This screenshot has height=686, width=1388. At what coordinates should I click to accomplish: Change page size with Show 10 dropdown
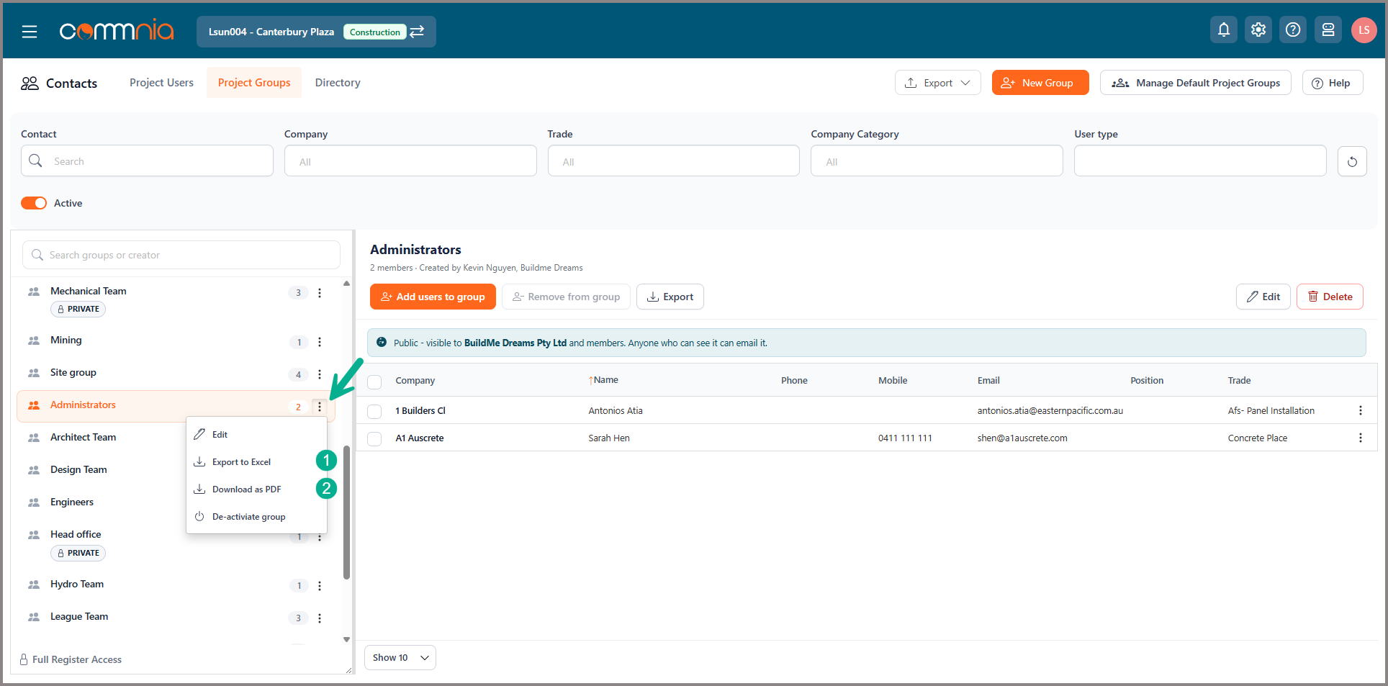[400, 658]
